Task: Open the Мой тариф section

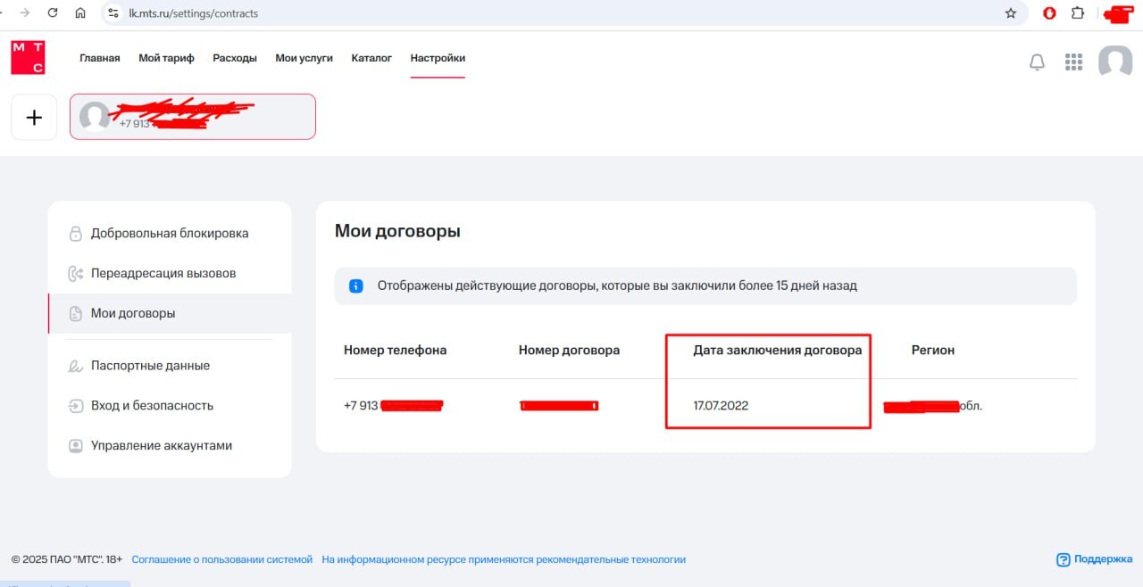Action: pyautogui.click(x=166, y=58)
